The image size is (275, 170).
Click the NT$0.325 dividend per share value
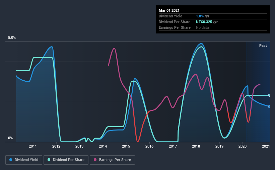[204, 22]
